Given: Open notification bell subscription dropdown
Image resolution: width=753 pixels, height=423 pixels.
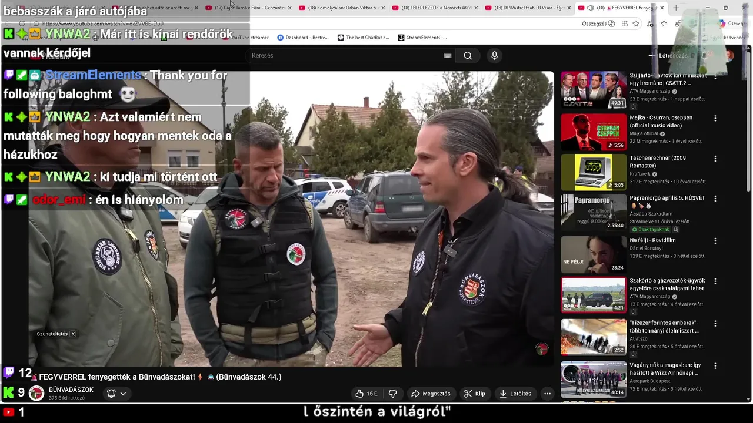Looking at the screenshot, I should (116, 394).
